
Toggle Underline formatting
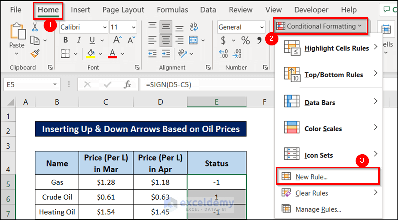click(x=92, y=40)
